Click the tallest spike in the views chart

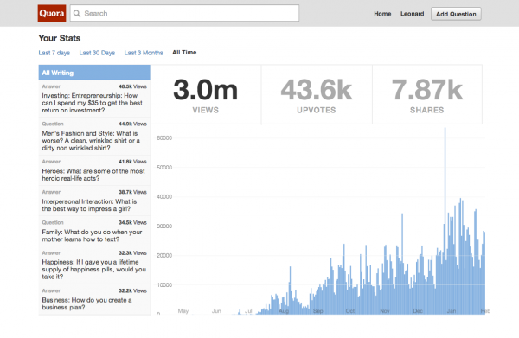tap(445, 220)
